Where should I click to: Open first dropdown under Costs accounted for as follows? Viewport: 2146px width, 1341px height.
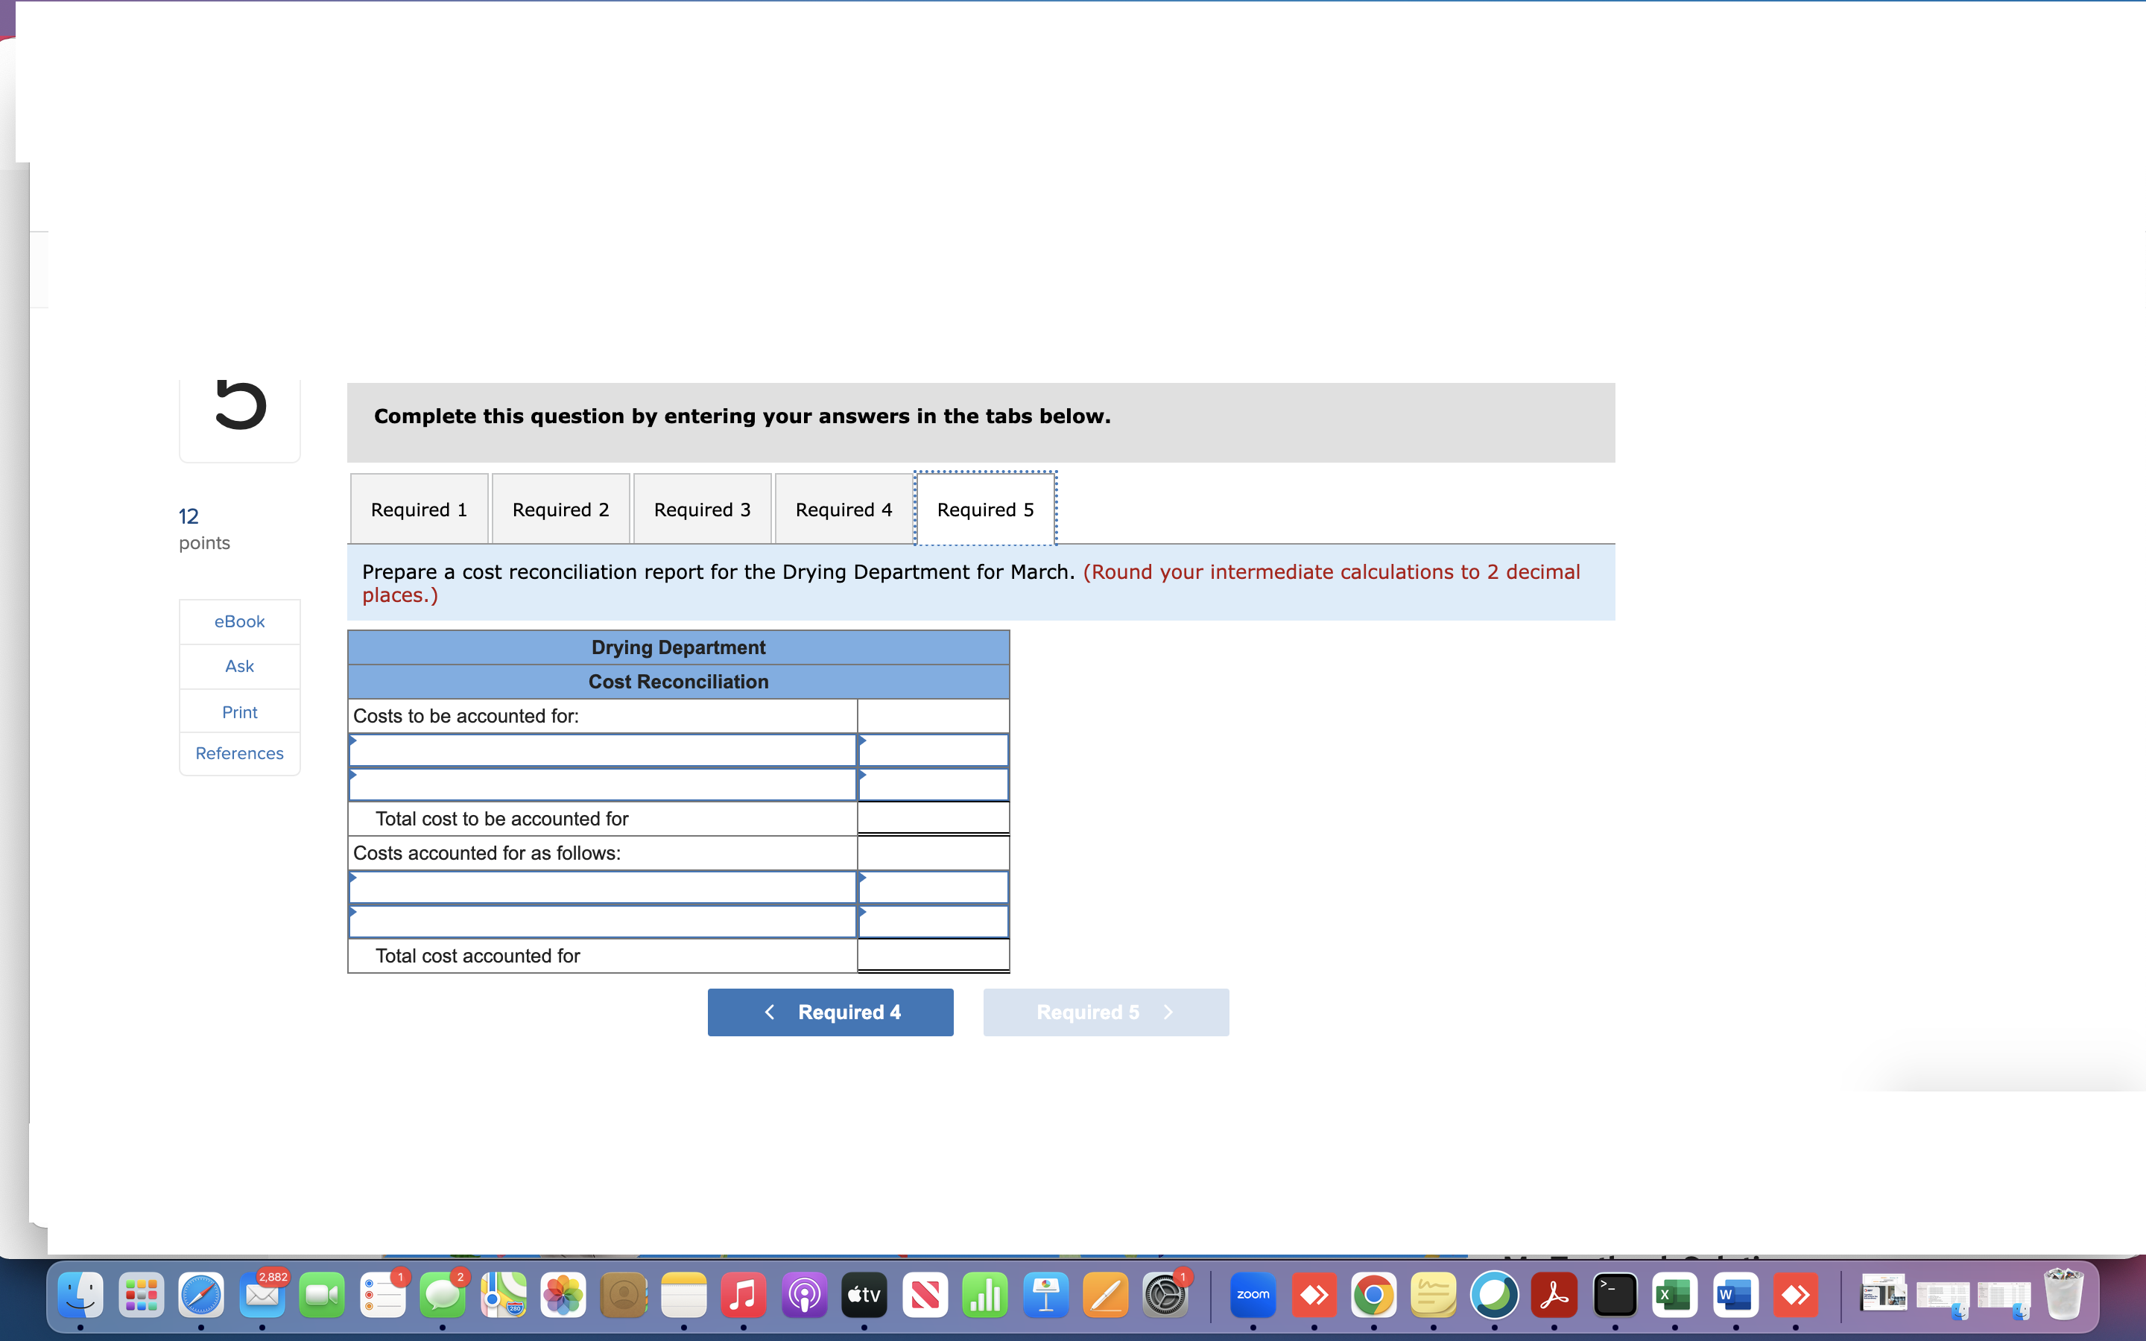click(x=602, y=887)
